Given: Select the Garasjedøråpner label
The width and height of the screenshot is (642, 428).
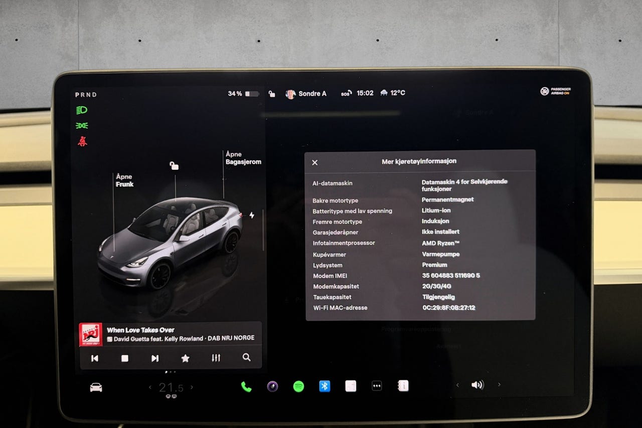Looking at the screenshot, I should (336, 233).
